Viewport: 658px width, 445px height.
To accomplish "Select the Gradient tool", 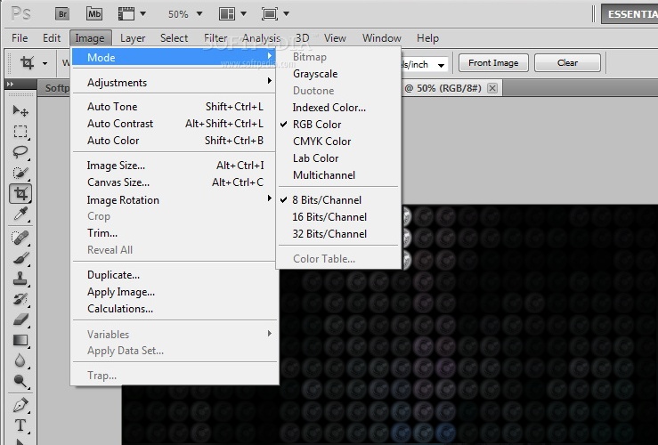I will pos(20,340).
